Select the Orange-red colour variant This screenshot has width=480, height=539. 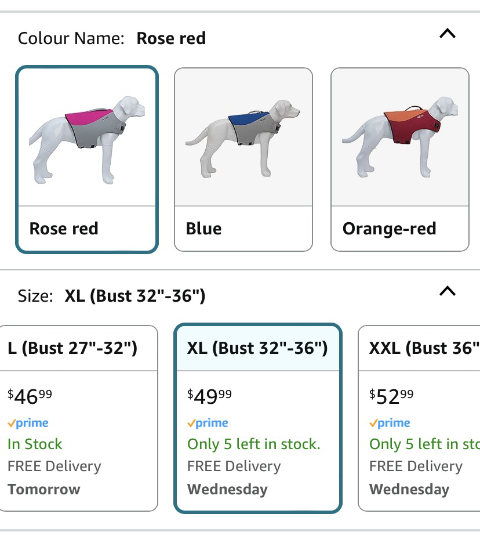click(400, 159)
